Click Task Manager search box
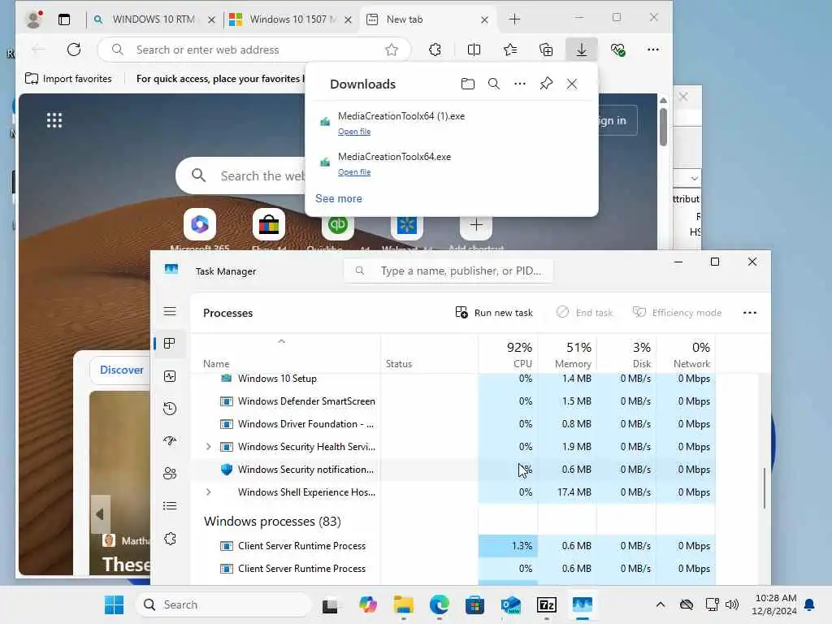This screenshot has height=624, width=832. [448, 271]
